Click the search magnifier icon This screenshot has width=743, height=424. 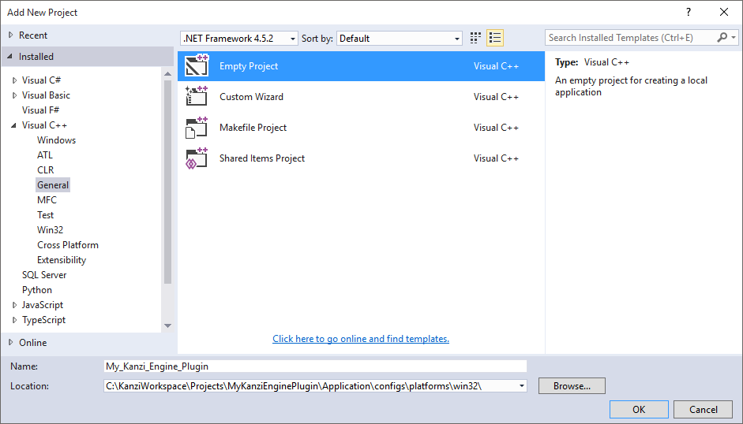coord(722,38)
